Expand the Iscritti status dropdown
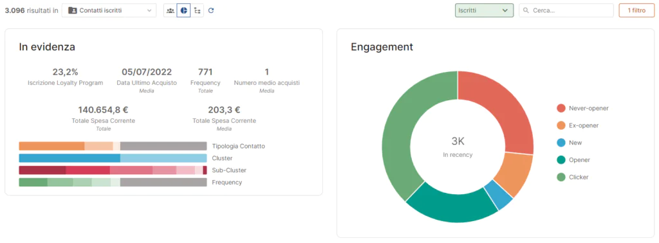 pos(484,10)
